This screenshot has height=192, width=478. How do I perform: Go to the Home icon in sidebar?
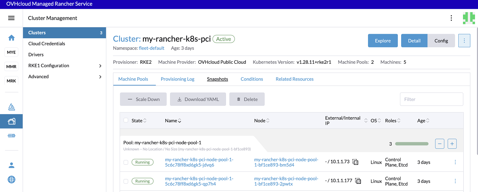tap(11, 38)
